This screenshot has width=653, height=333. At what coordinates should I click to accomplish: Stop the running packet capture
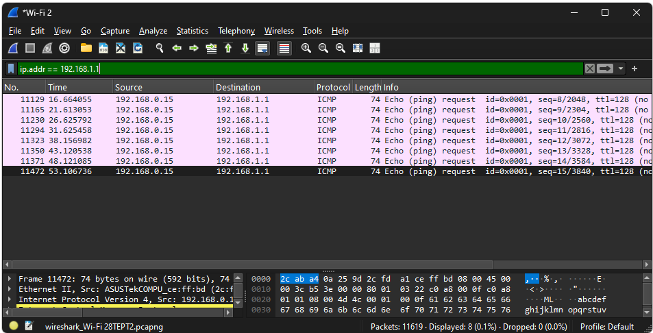(x=30, y=48)
